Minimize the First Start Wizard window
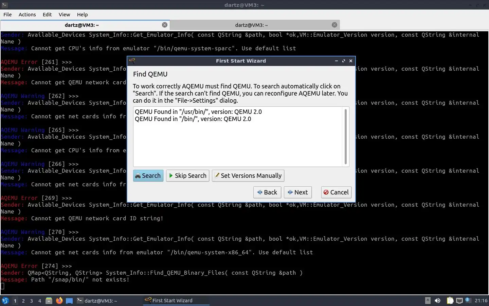This screenshot has height=306, width=489. (337, 61)
